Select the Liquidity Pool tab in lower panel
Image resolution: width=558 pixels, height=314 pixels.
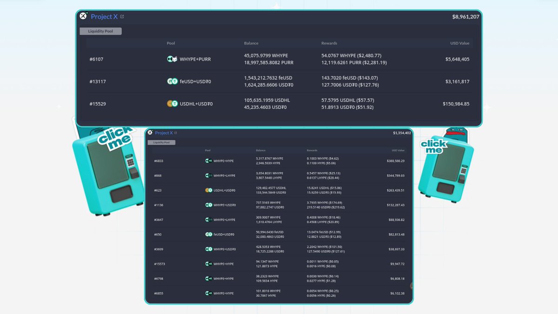[161, 142]
